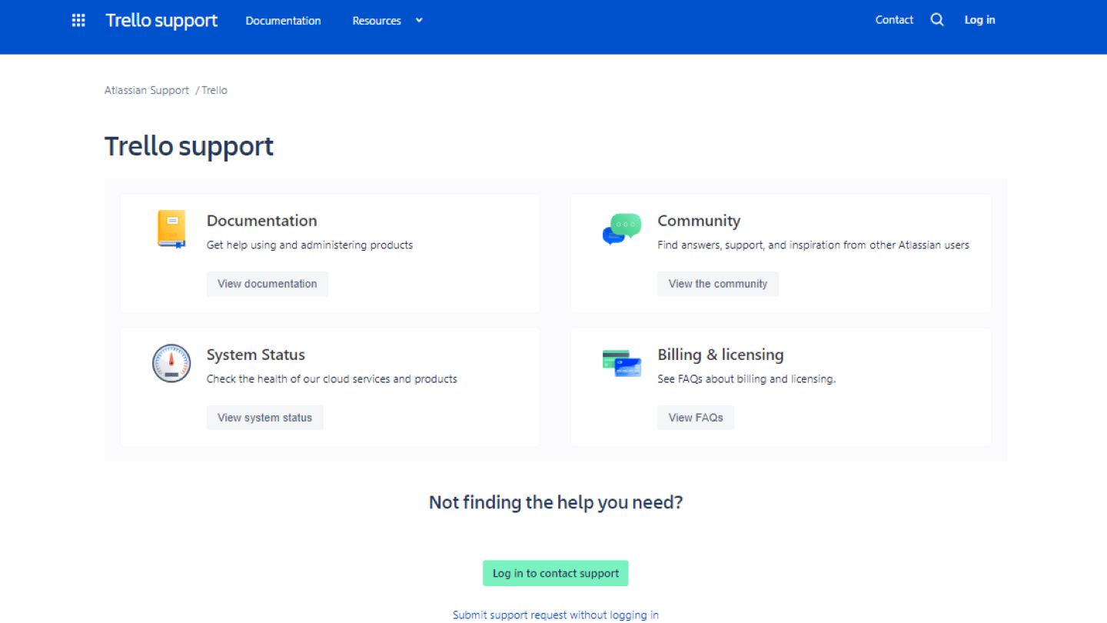Open View system status button

pyautogui.click(x=265, y=418)
